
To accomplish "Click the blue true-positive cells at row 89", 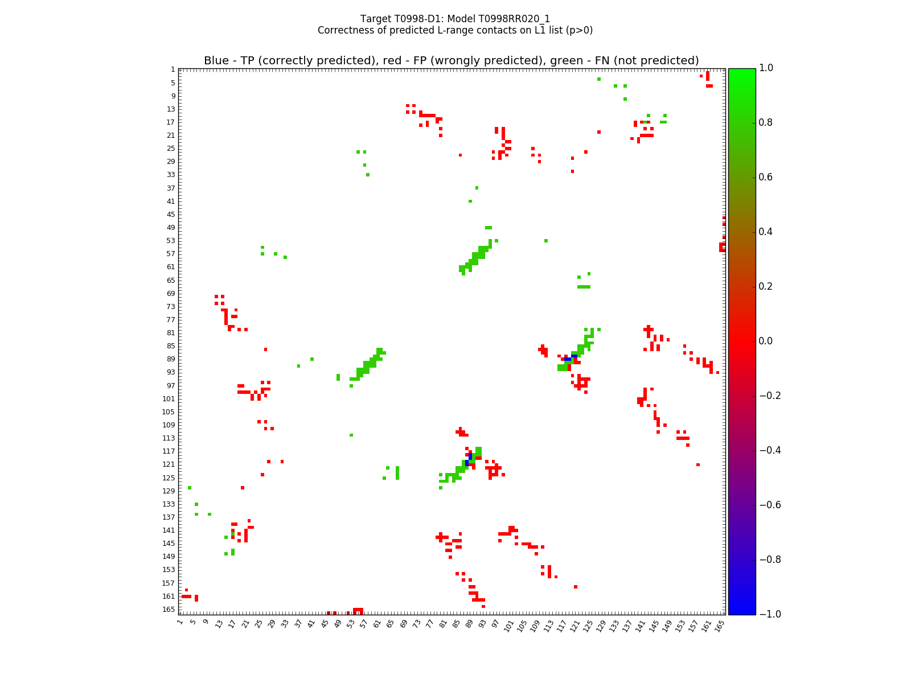I will [x=571, y=358].
